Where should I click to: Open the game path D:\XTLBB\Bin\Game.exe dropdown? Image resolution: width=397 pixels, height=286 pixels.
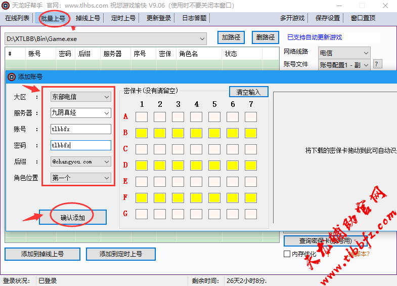point(106,39)
